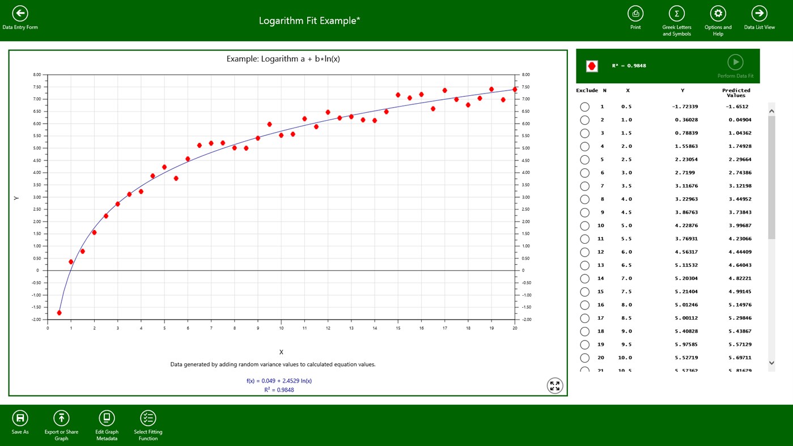793x446 pixels.
Task: Switch to Data List View
Action: point(759,14)
